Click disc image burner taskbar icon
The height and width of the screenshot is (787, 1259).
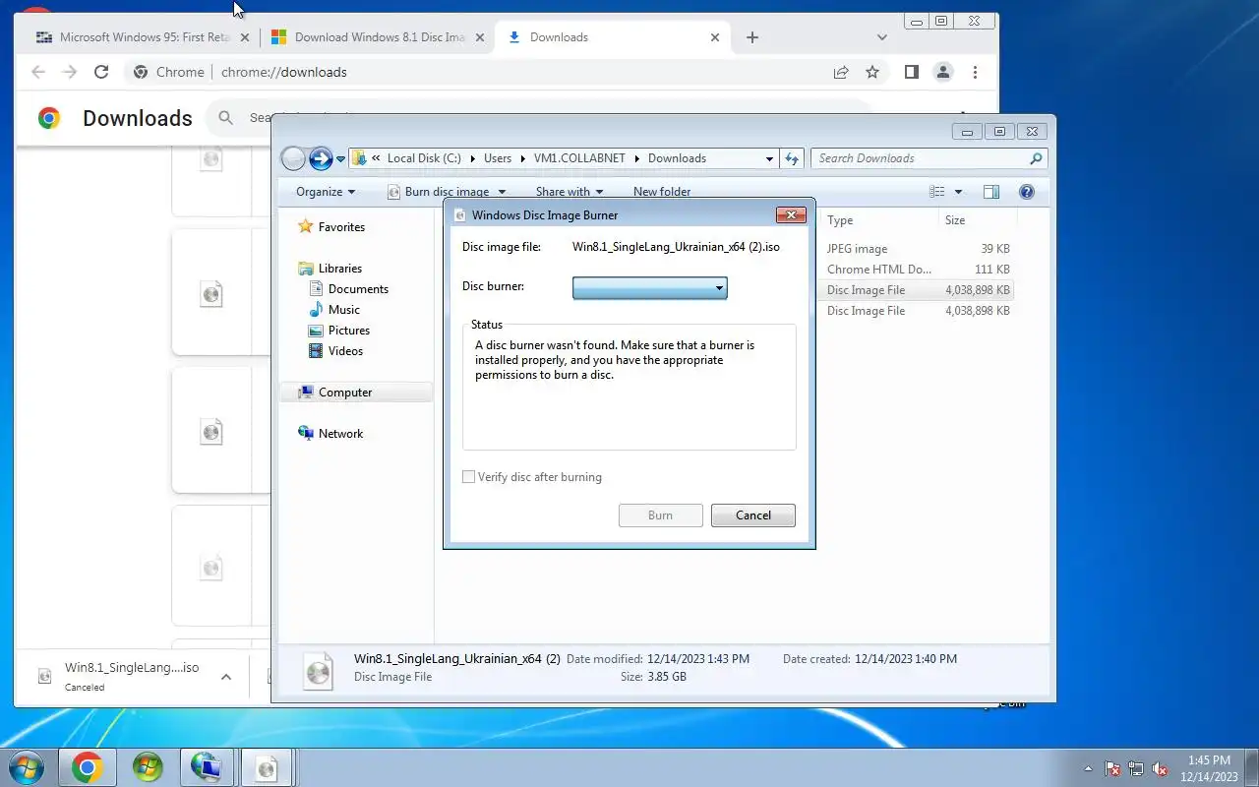click(267, 767)
